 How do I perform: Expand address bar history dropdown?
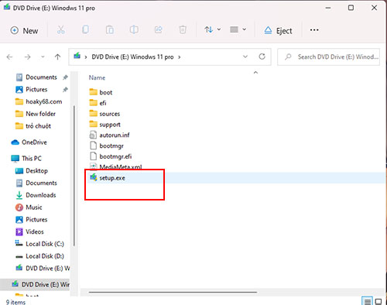[x=245, y=57]
